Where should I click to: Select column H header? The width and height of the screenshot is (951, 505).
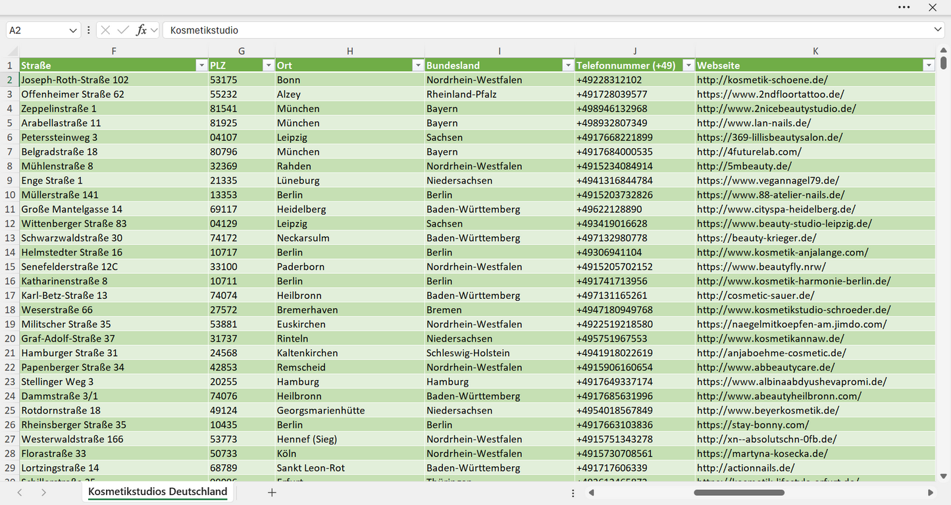(350, 51)
